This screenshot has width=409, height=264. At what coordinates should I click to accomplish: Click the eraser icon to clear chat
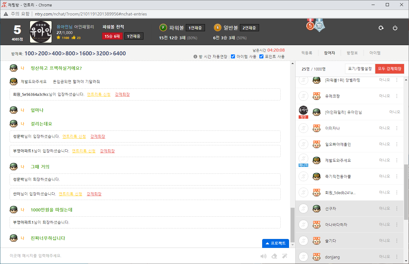coord(274,256)
